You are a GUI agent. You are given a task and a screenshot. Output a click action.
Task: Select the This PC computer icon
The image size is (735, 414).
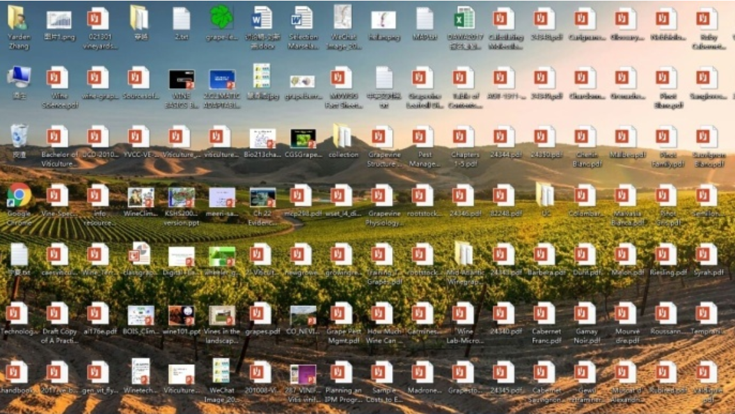[x=19, y=77]
